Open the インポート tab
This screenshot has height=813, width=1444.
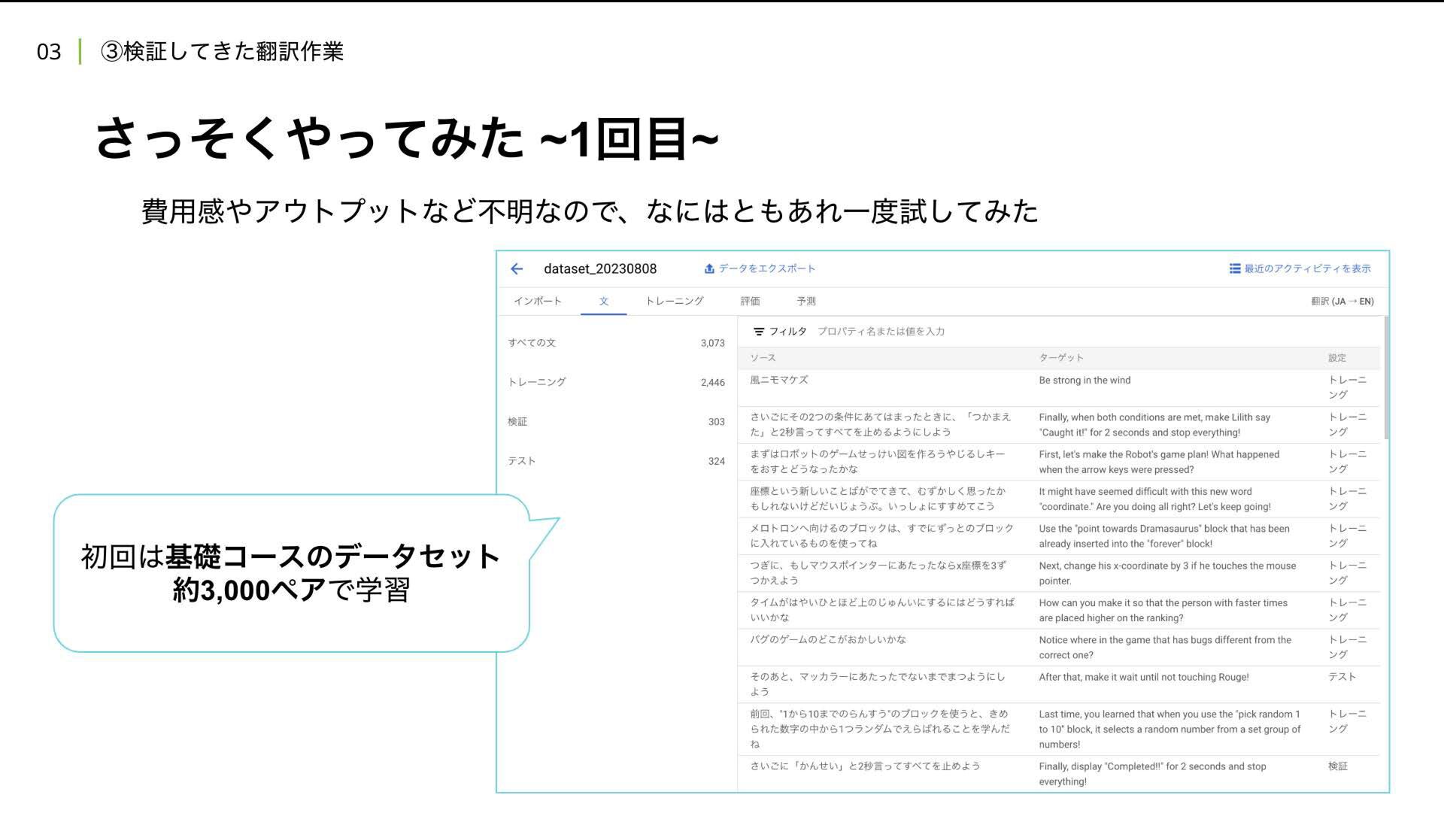click(537, 302)
